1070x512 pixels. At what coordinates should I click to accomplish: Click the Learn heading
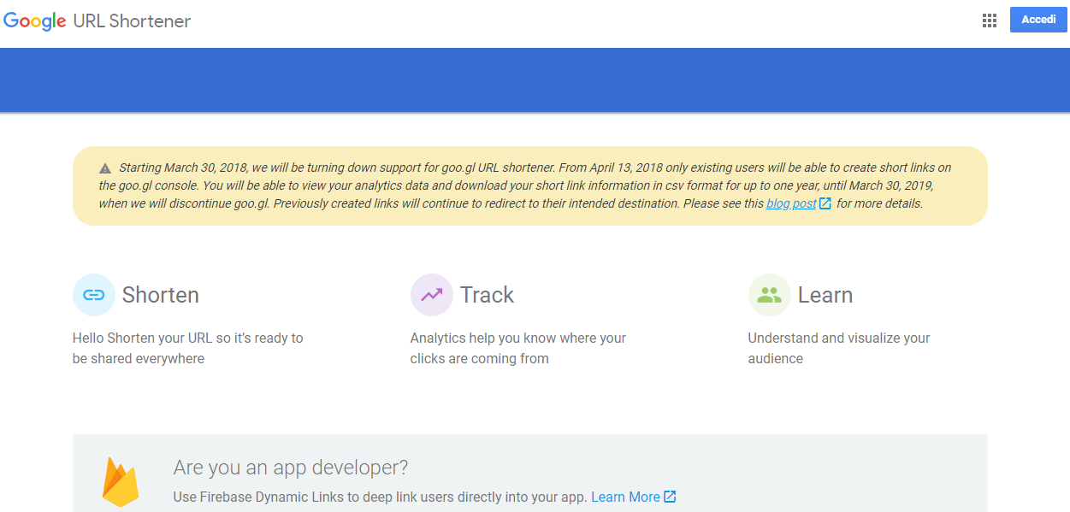[x=825, y=295]
